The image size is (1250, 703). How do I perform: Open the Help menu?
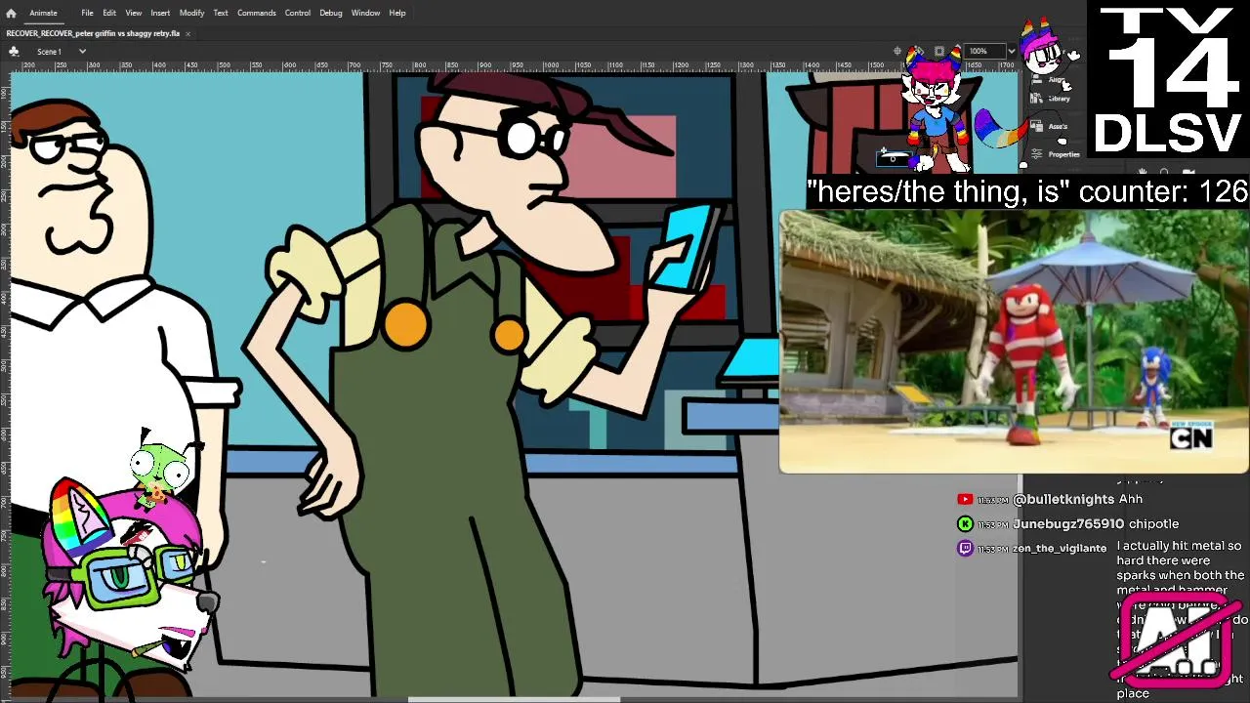click(x=397, y=13)
